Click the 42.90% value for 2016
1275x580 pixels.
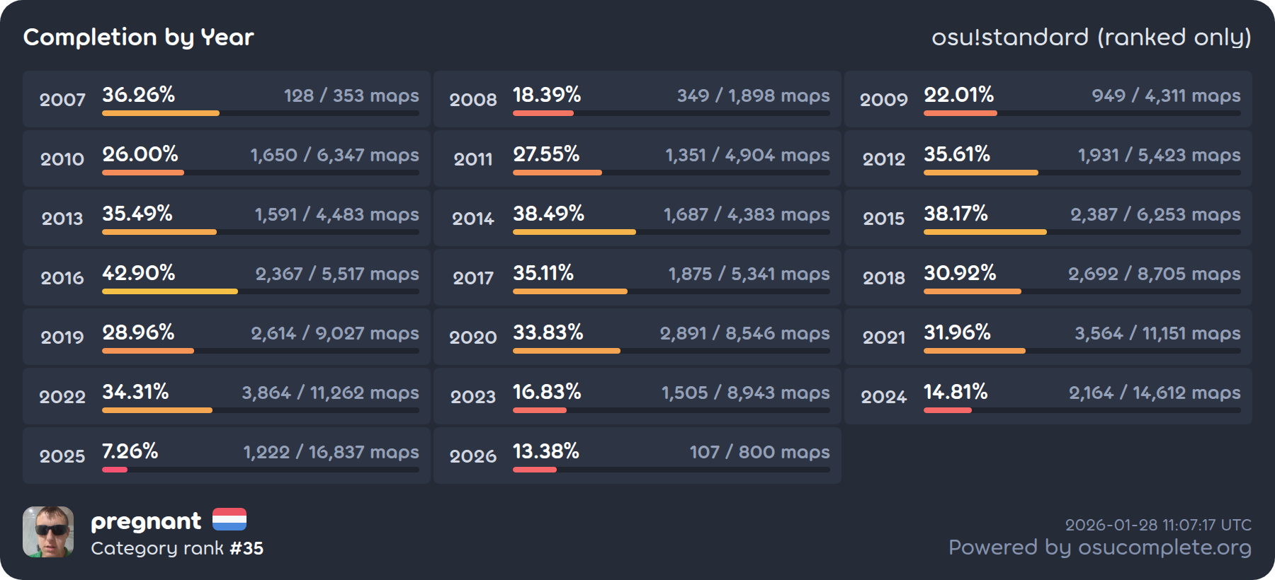pyautogui.click(x=139, y=273)
